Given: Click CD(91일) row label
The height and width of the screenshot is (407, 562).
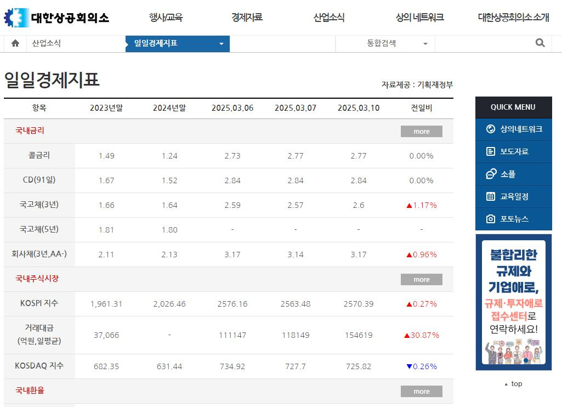Looking at the screenshot, I should 39,180.
